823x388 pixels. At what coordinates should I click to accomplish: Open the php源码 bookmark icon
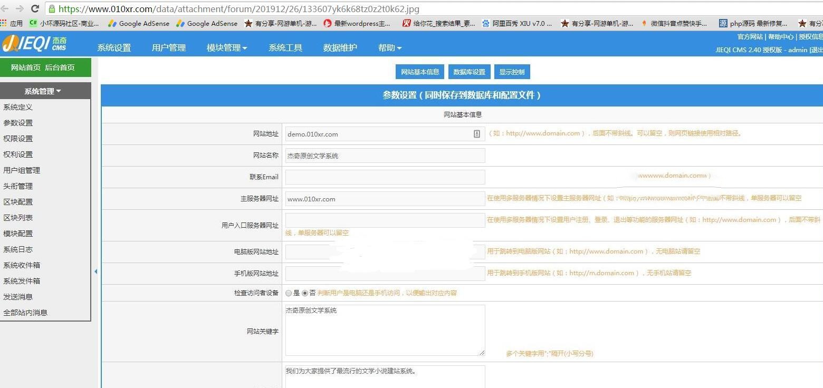pos(723,23)
